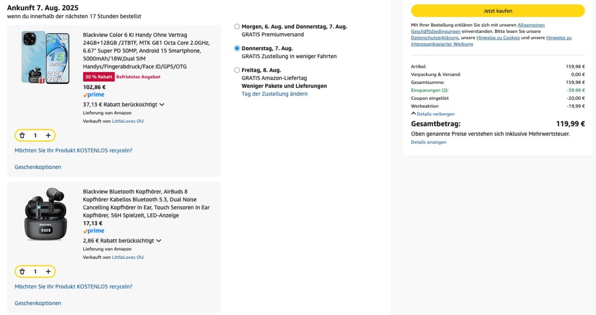Open the Blackview AirBuds 8 product image
Viewport: 596px width, 315px height.
click(46, 214)
